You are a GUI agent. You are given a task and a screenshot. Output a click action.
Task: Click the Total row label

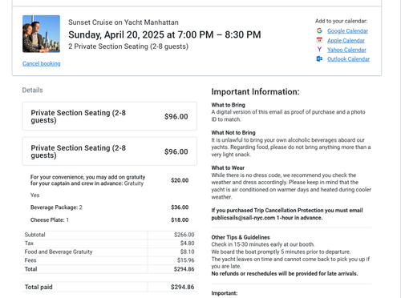pyautogui.click(x=30, y=269)
